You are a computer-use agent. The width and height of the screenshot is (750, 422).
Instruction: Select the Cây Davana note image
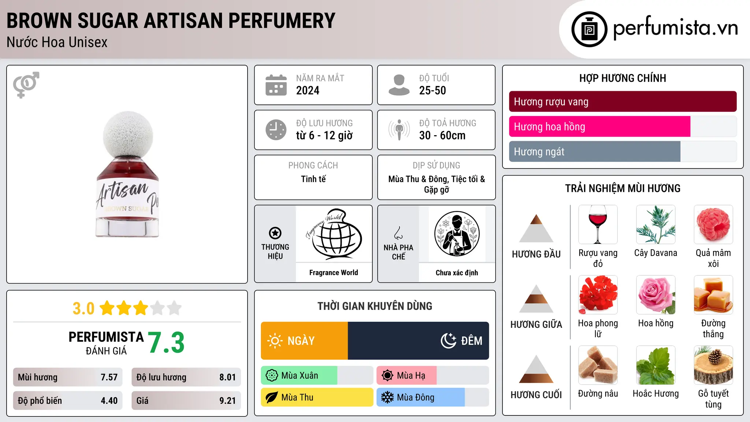[x=656, y=225]
